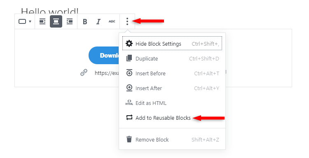Click Add to Reusable Blocks
The height and width of the screenshot is (158, 309).
[x=172, y=118]
